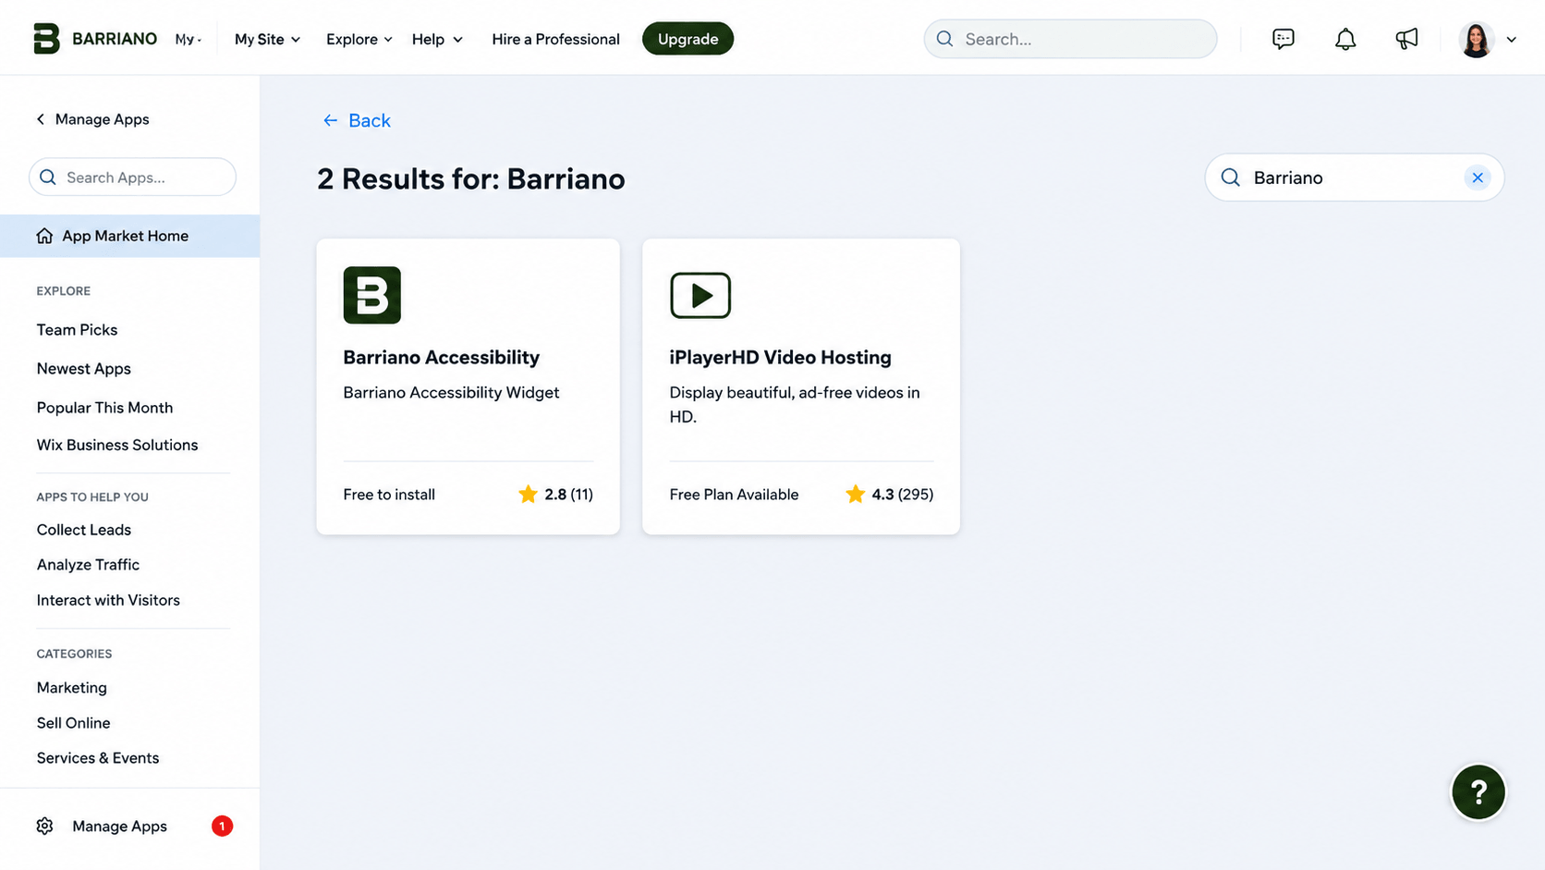Select App Market Home in sidebar
The image size is (1545, 870).
[x=129, y=236]
